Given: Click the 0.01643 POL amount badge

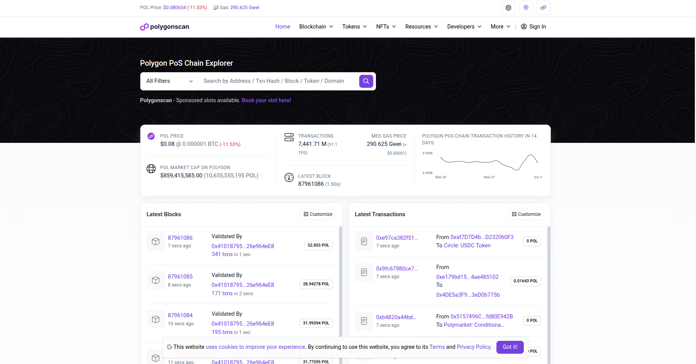Looking at the screenshot, I should 525,281.
